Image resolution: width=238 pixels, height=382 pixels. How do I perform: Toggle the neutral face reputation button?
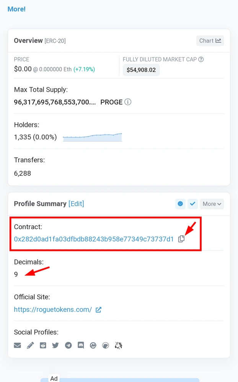(x=180, y=204)
